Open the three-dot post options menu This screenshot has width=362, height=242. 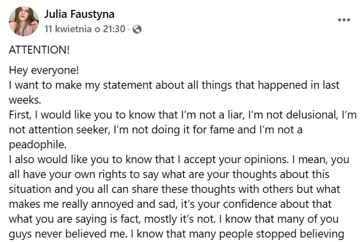click(x=344, y=20)
